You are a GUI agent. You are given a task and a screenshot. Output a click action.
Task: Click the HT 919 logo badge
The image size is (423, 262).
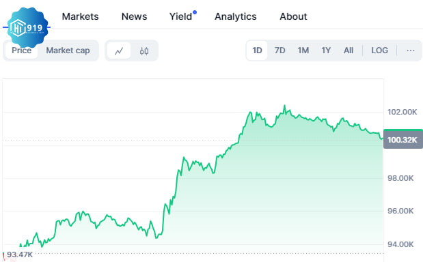[27, 28]
